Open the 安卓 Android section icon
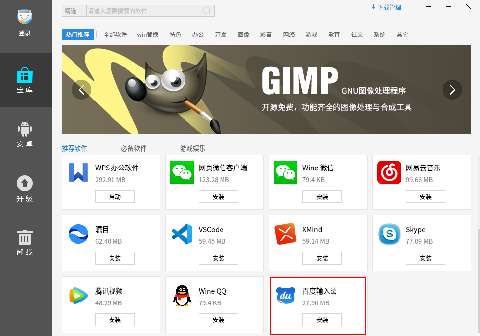Screen dimensions: 480x336 (x=25, y=129)
